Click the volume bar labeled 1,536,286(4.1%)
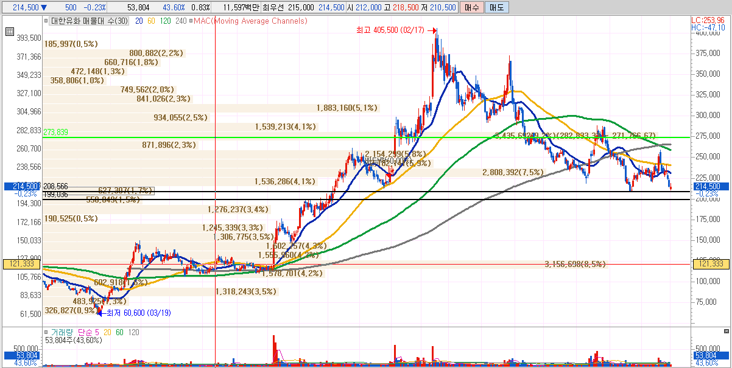732x368 pixels. [285, 181]
